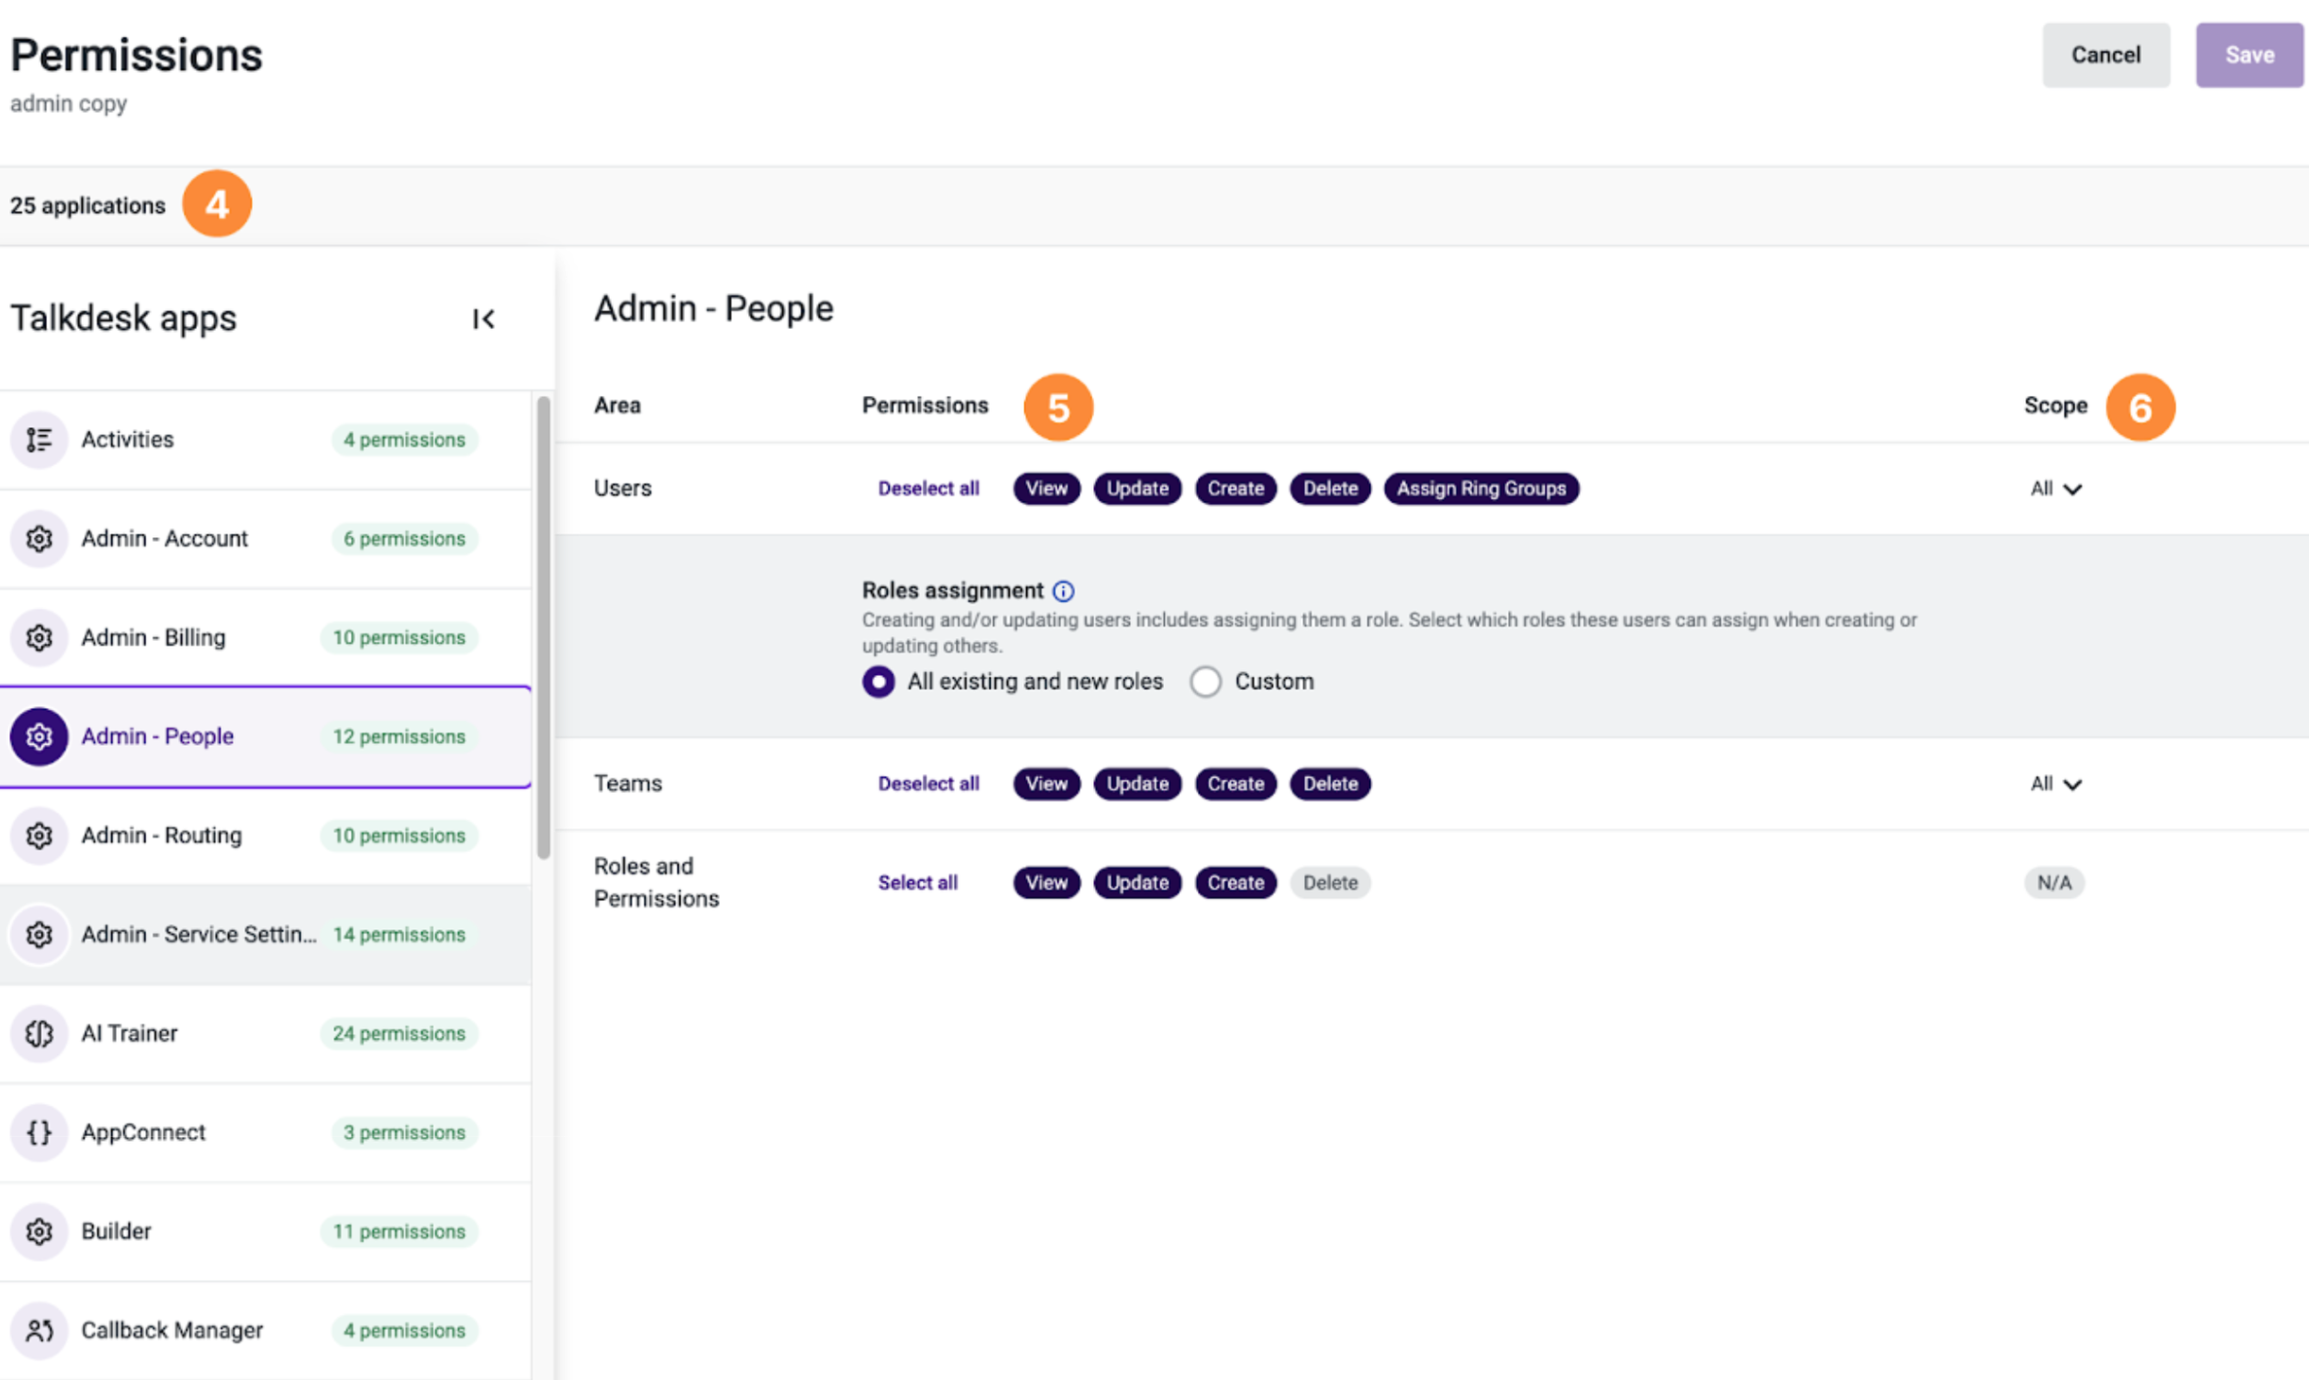Open the Teams scope dropdown

[2055, 783]
